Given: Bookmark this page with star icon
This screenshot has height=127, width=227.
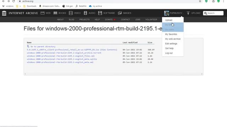Looking at the screenshot, I should pyautogui.click(x=200, y=1).
